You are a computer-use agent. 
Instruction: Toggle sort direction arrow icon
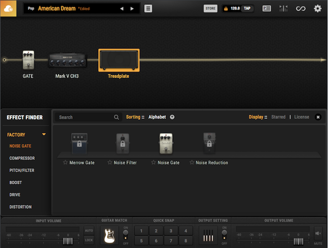click(x=172, y=117)
